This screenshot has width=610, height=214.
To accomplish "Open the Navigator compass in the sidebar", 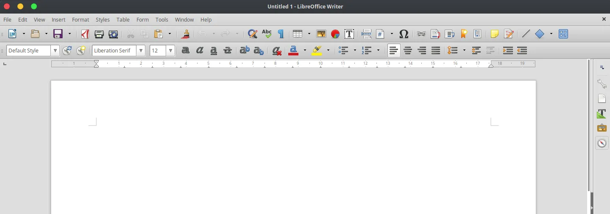I will [602, 143].
